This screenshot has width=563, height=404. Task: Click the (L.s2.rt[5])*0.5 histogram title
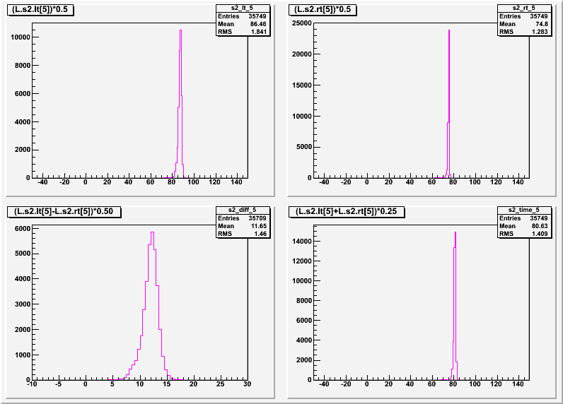tap(323, 10)
